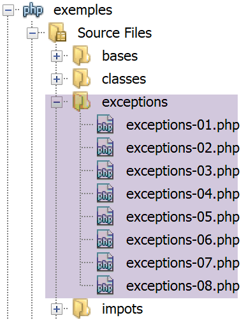This screenshot has height=320, width=246.
Task: Select the Source Files label
Action: pyautogui.click(x=115, y=33)
